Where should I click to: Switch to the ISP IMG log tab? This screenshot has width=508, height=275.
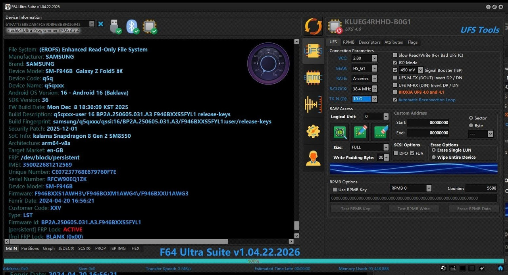pos(118,248)
